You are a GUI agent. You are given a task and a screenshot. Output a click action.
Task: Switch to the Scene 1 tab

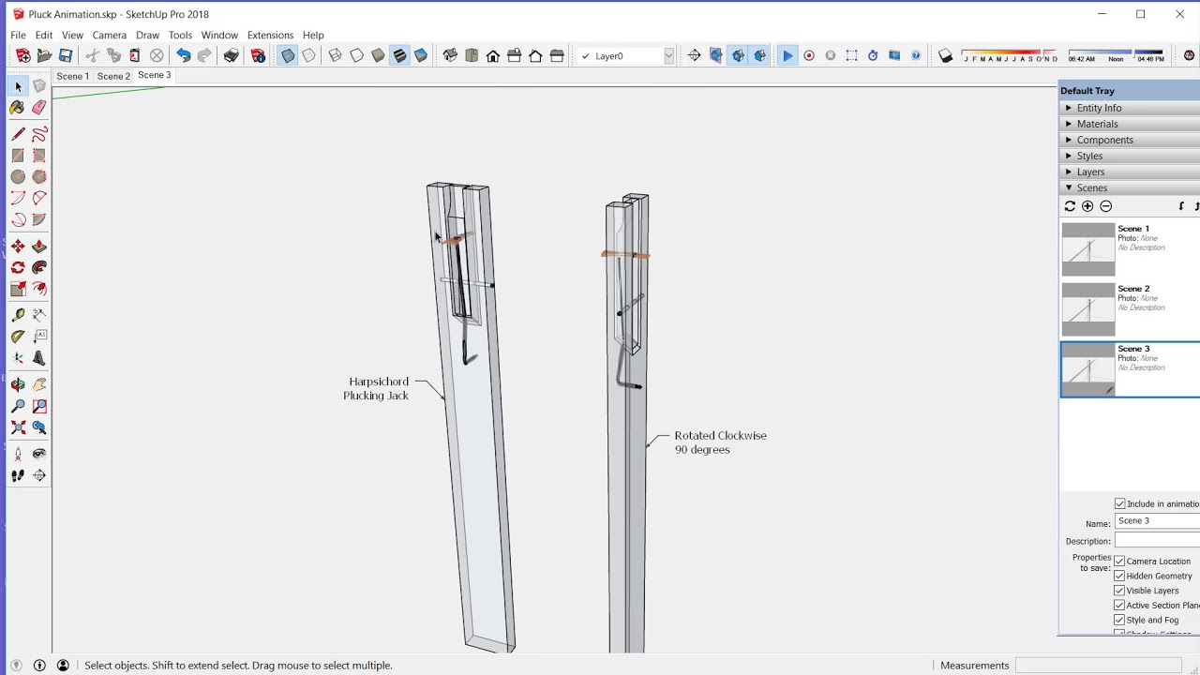point(72,76)
